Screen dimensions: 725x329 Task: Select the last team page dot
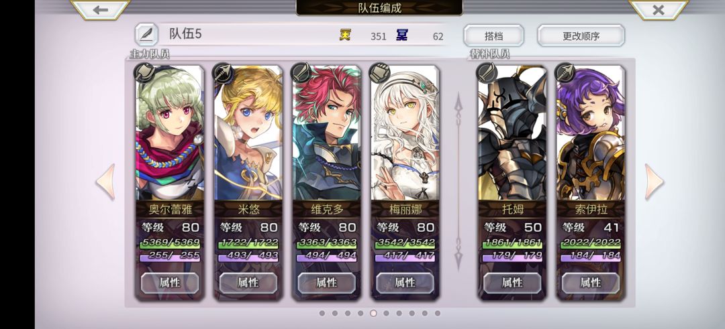click(x=438, y=314)
